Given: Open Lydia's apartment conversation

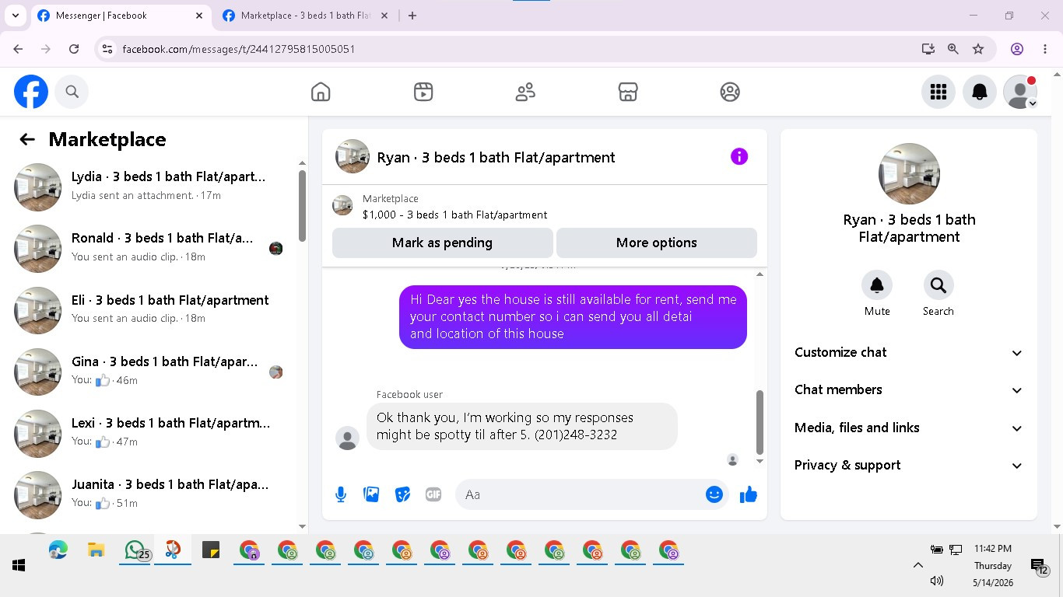Looking at the screenshot, I should click(149, 187).
